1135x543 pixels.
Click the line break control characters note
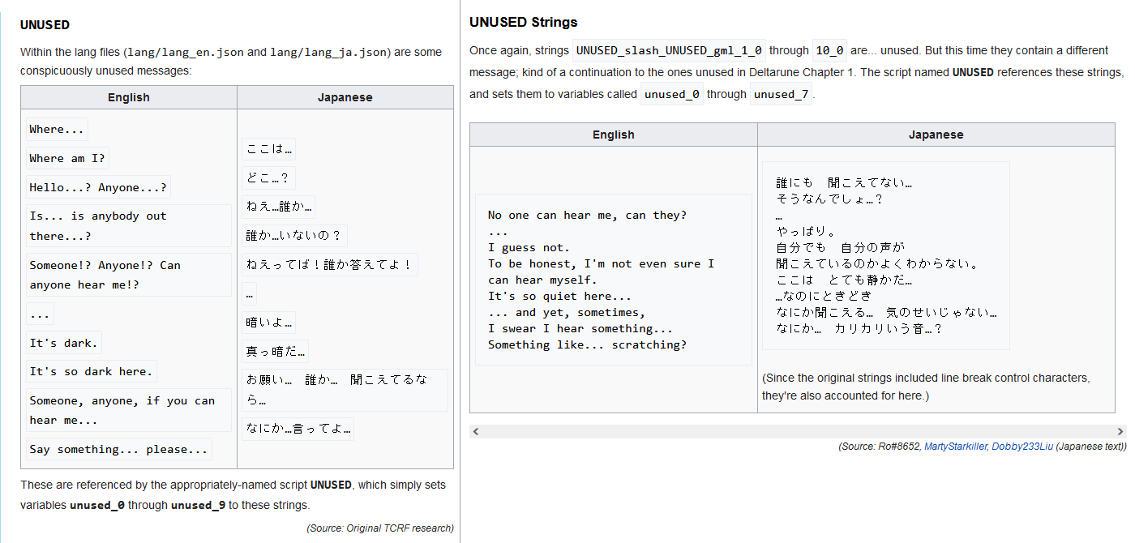coord(926,387)
